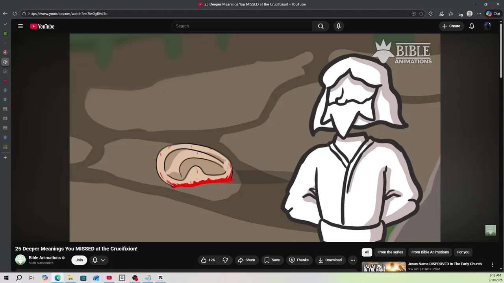Screen dimensions: 504x283
Task: Open the split screen apps icon in address bar
Action: [x=413, y=14]
